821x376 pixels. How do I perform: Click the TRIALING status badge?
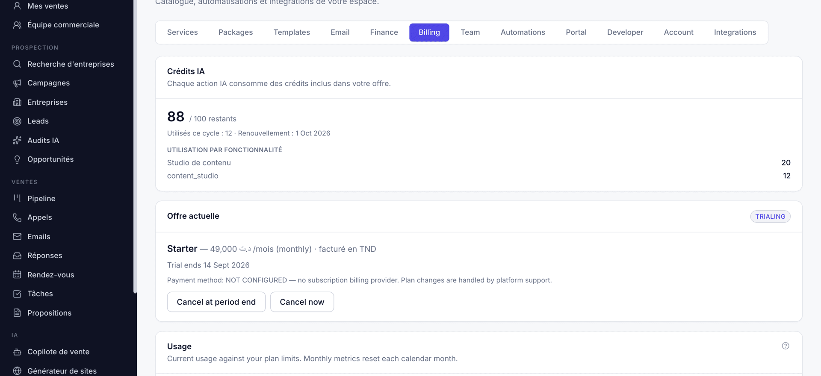770,217
